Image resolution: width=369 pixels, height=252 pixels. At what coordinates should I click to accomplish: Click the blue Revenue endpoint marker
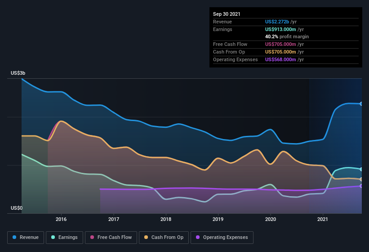coord(361,104)
